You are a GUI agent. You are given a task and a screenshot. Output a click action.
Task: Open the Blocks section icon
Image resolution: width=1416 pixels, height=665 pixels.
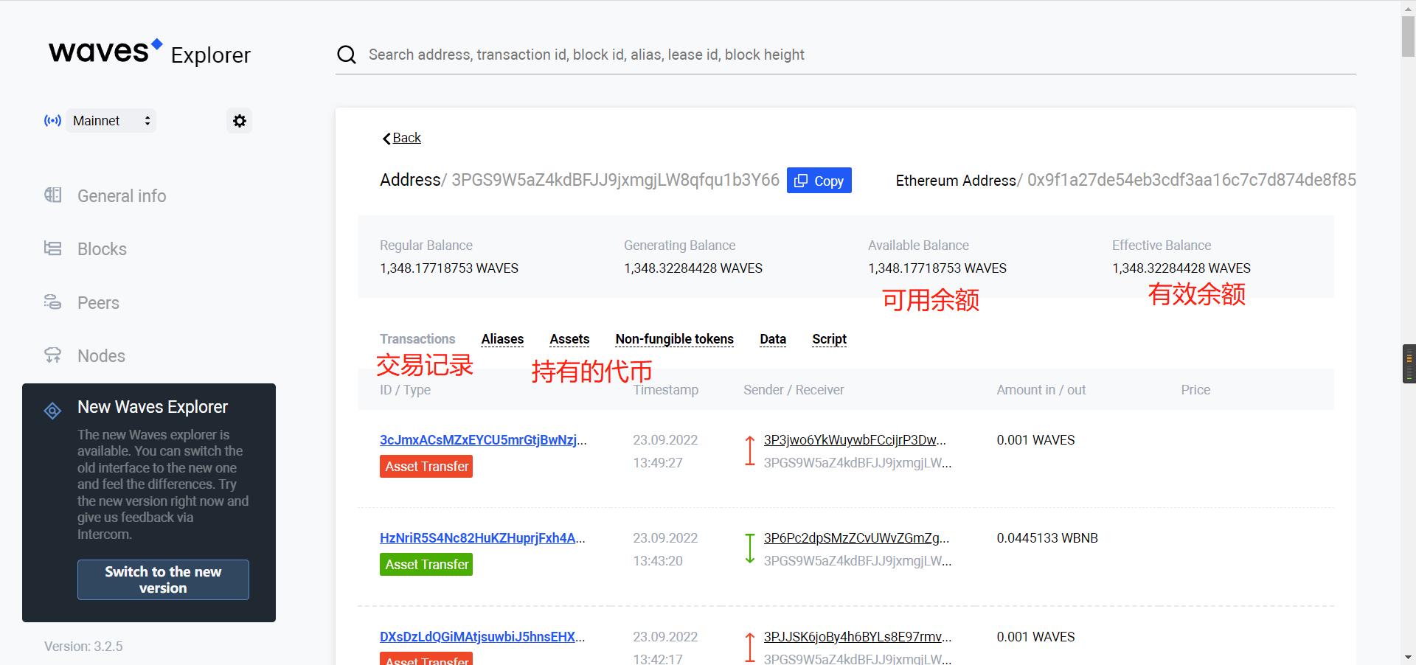(52, 248)
